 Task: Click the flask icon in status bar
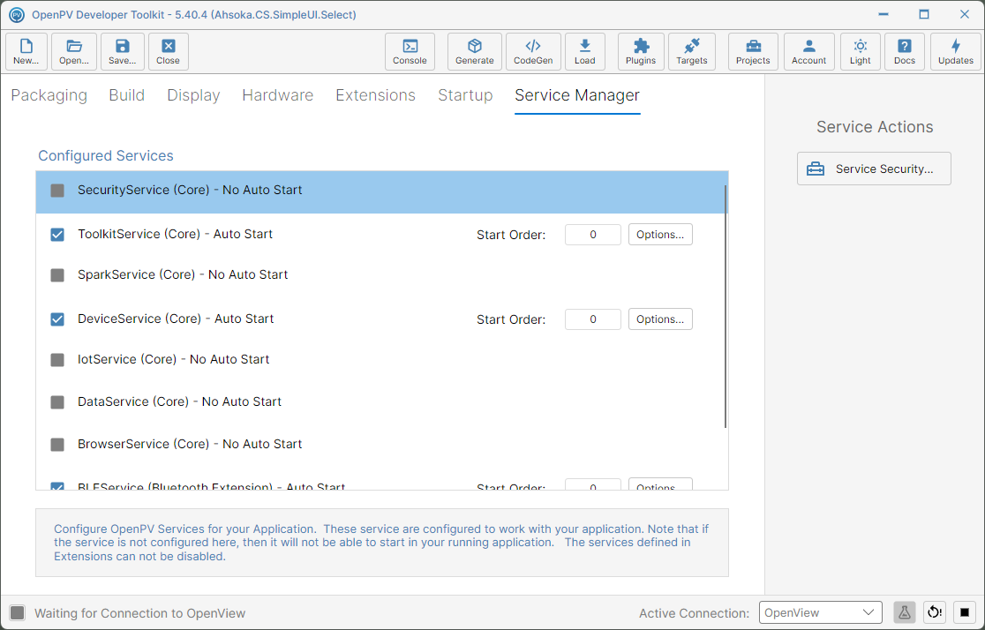point(905,612)
